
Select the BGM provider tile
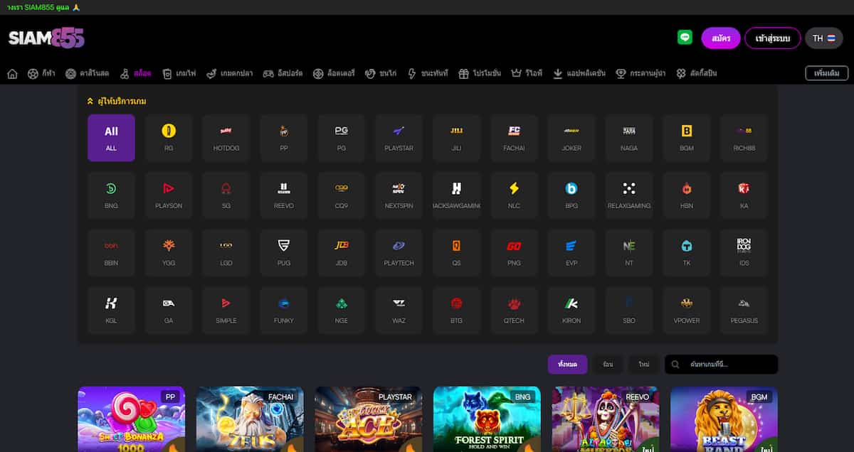687,138
